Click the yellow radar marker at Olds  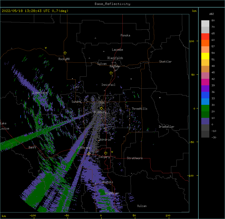[101, 108]
